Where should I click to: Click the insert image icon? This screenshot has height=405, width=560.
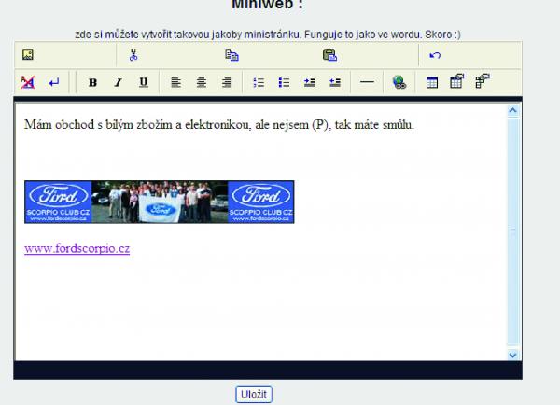[x=28, y=55]
